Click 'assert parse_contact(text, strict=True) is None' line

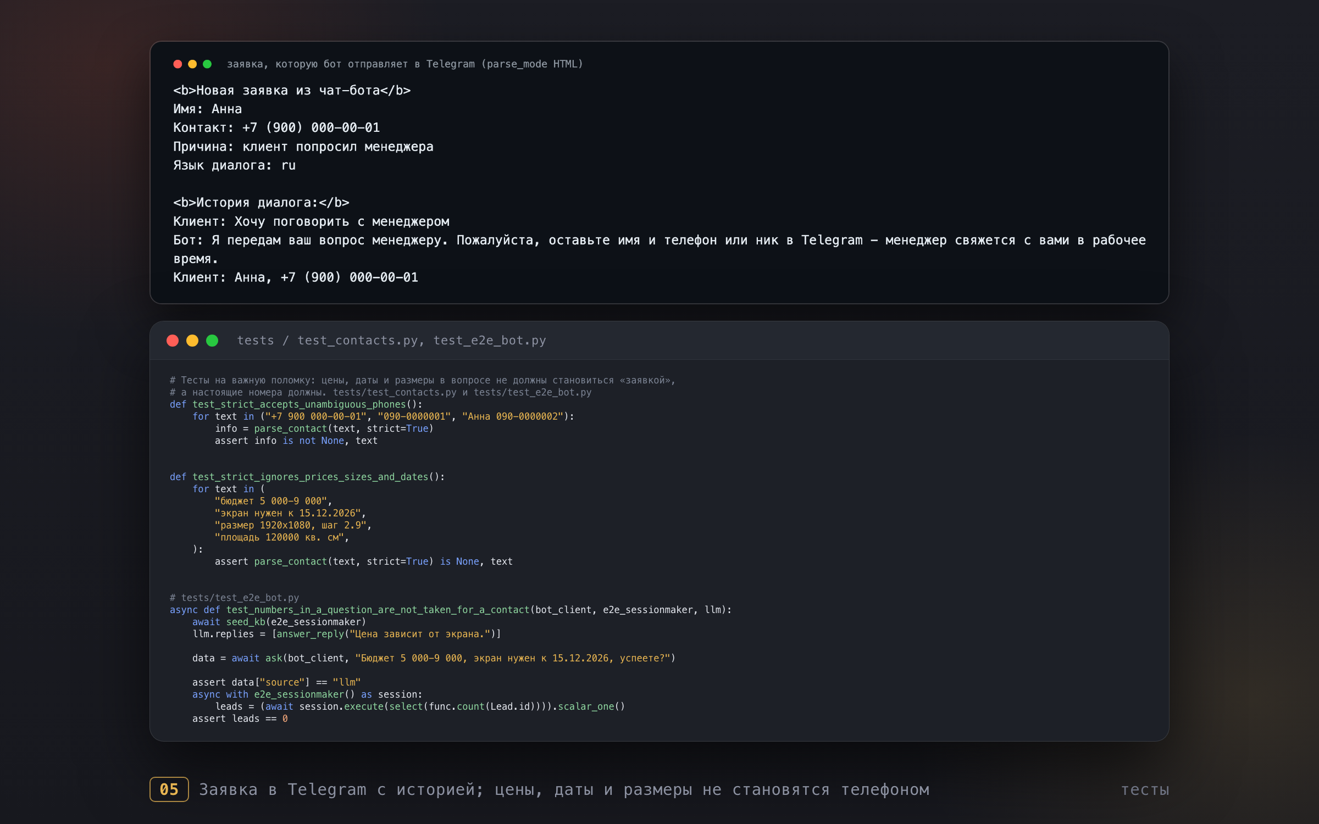364,561
